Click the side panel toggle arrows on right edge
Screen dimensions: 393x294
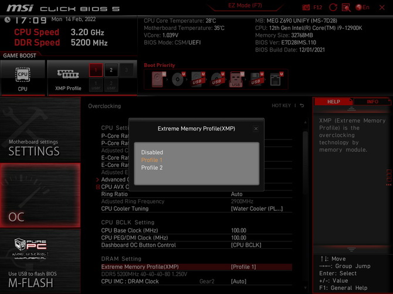(389, 178)
